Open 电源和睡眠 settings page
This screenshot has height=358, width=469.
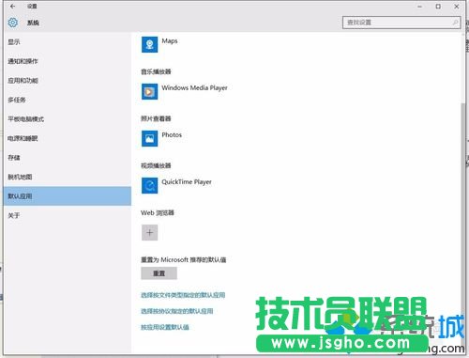tap(68, 138)
